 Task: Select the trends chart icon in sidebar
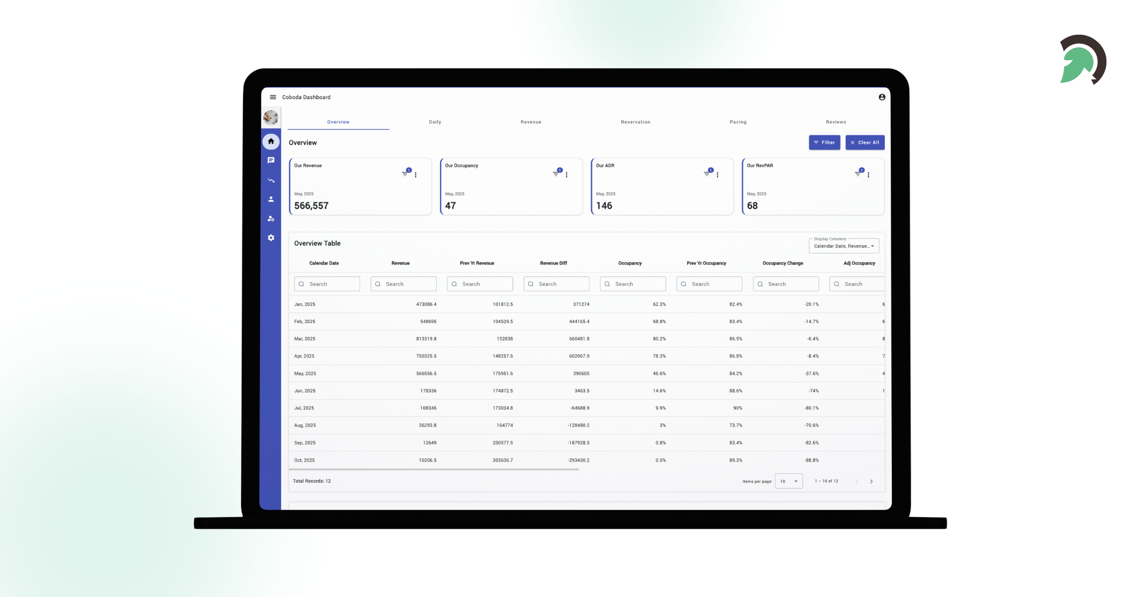271,180
